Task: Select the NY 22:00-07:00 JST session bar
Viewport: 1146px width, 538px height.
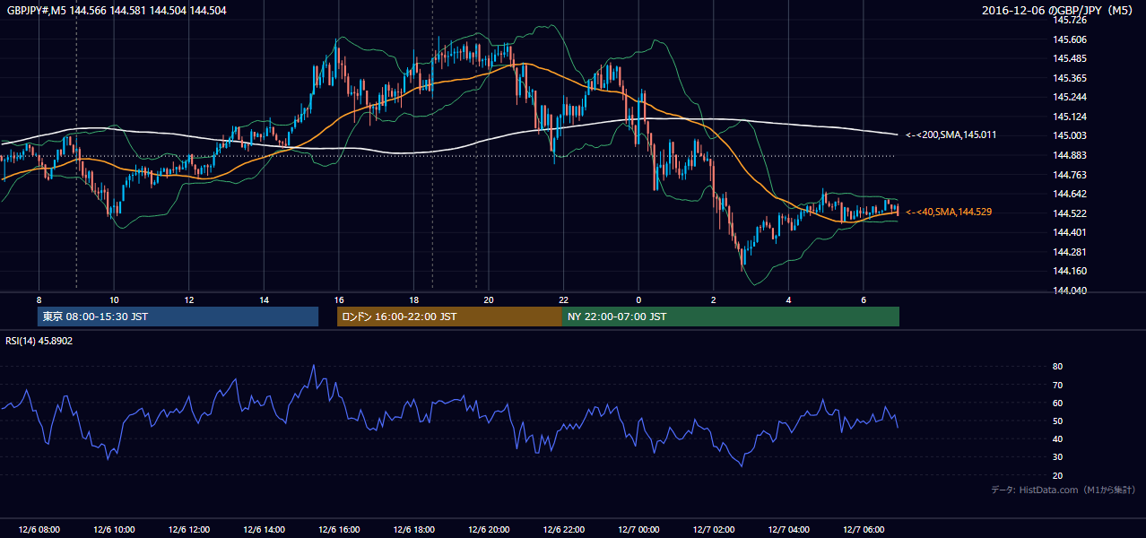Action: (731, 317)
